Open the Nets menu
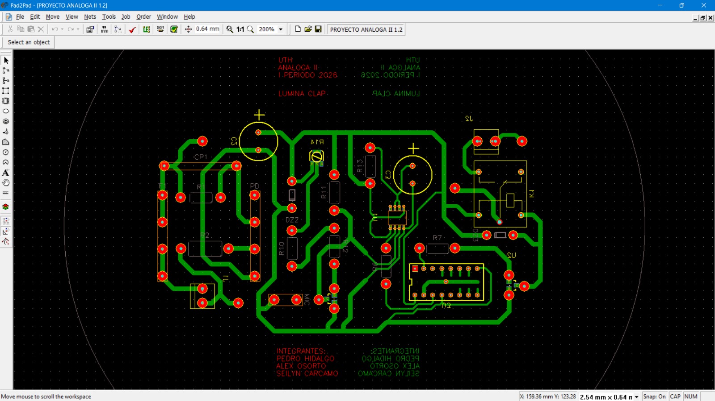Viewport: 715px width, 401px height. click(x=90, y=17)
